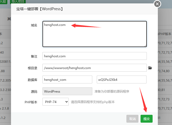This screenshot has height=125, width=172.
Task: Click the 域名 domain textarea
Action: point(95,34)
